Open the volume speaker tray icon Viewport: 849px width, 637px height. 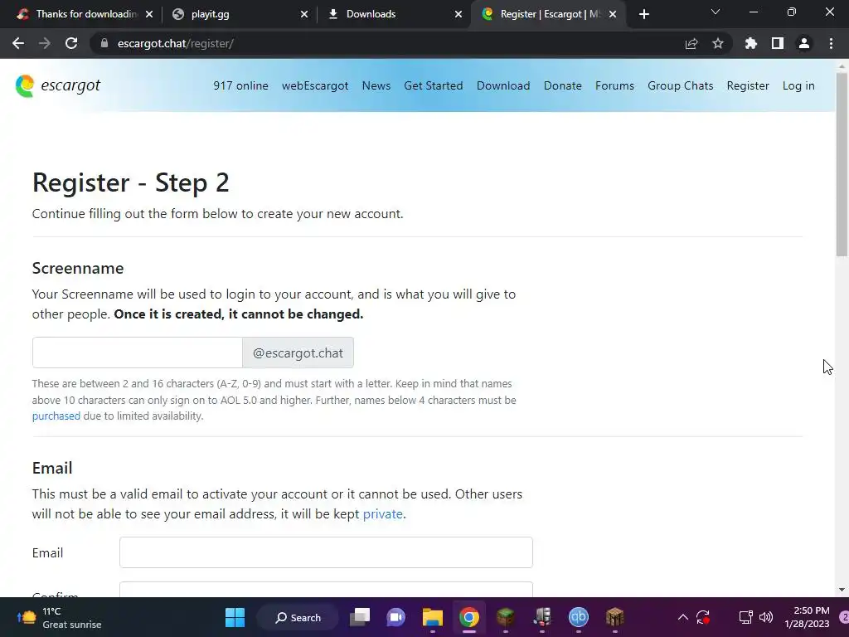pos(765,617)
